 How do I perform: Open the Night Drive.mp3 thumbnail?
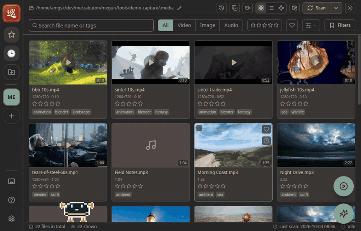coord(316,145)
